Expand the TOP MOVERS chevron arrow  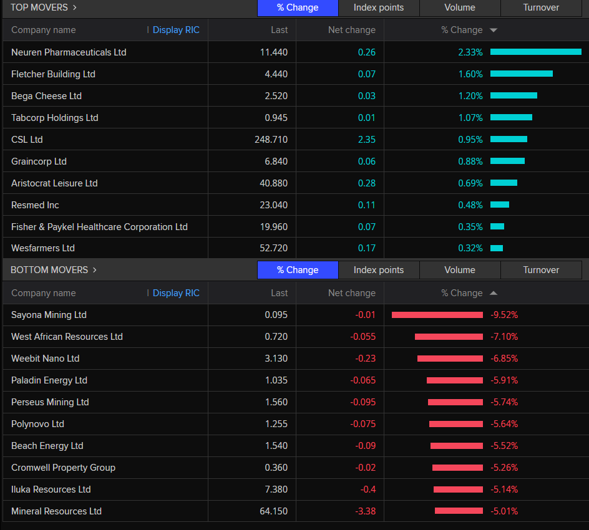pos(74,7)
